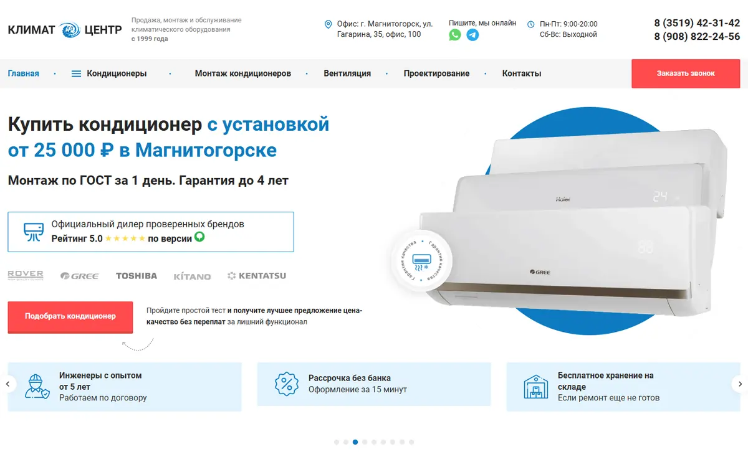Open Проектирование menu item

pyautogui.click(x=436, y=73)
